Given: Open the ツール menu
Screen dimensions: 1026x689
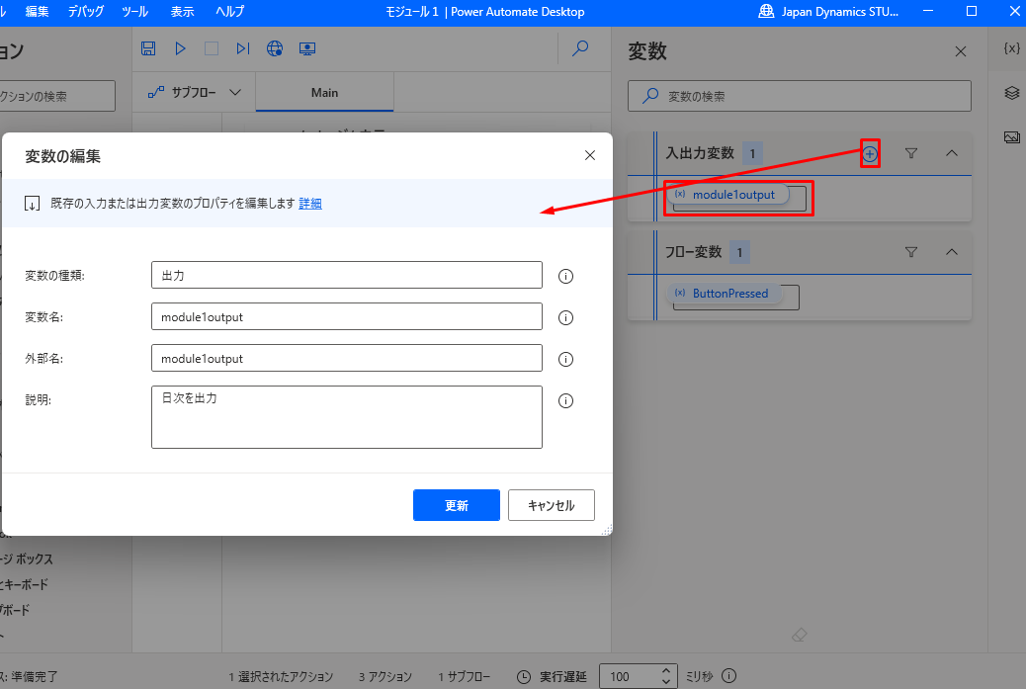Looking at the screenshot, I should 134,12.
